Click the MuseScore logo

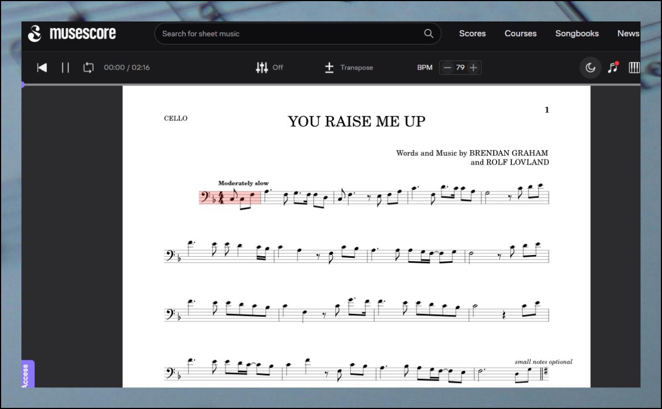tap(72, 34)
